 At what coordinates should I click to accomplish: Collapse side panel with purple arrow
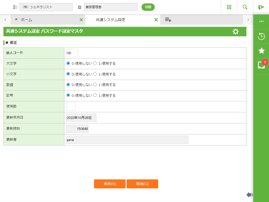coord(249,195)
